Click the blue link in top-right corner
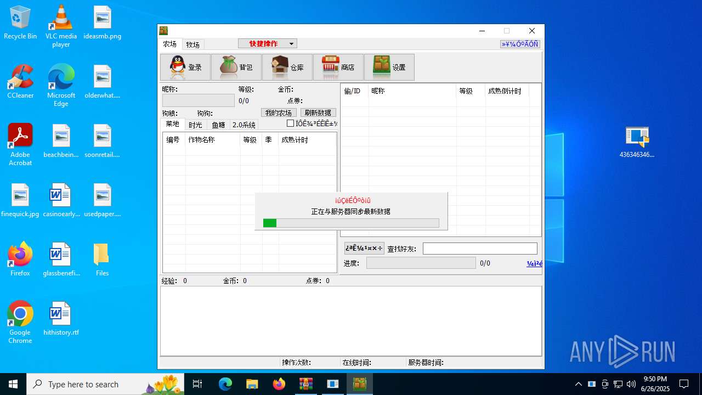 [x=520, y=44]
